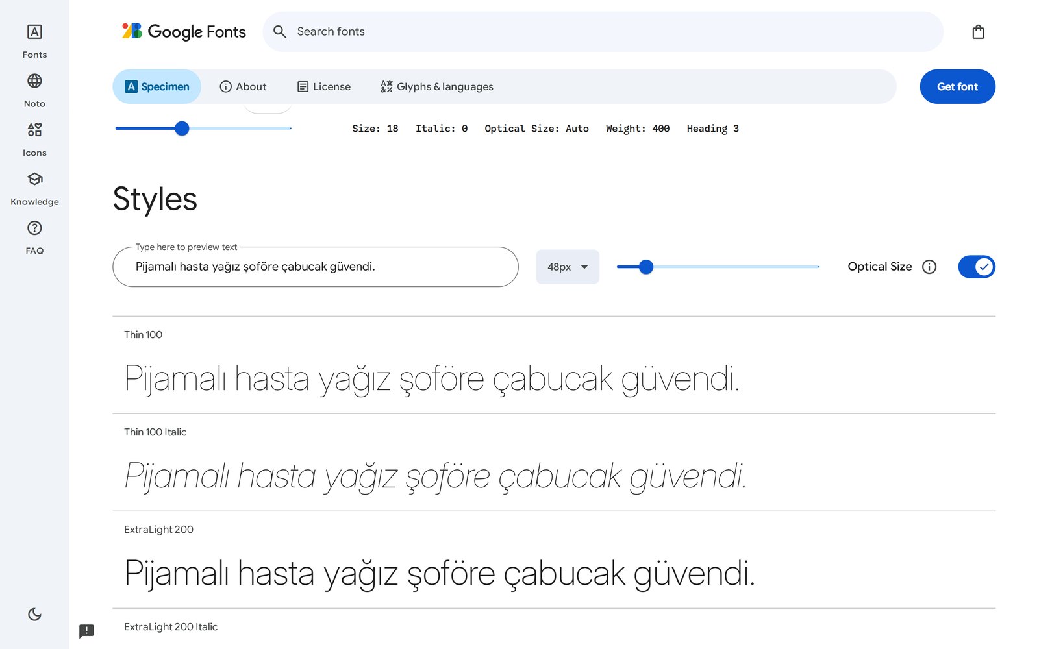The image size is (1039, 649).
Task: Open the Noto globe icon
Action: [34, 81]
